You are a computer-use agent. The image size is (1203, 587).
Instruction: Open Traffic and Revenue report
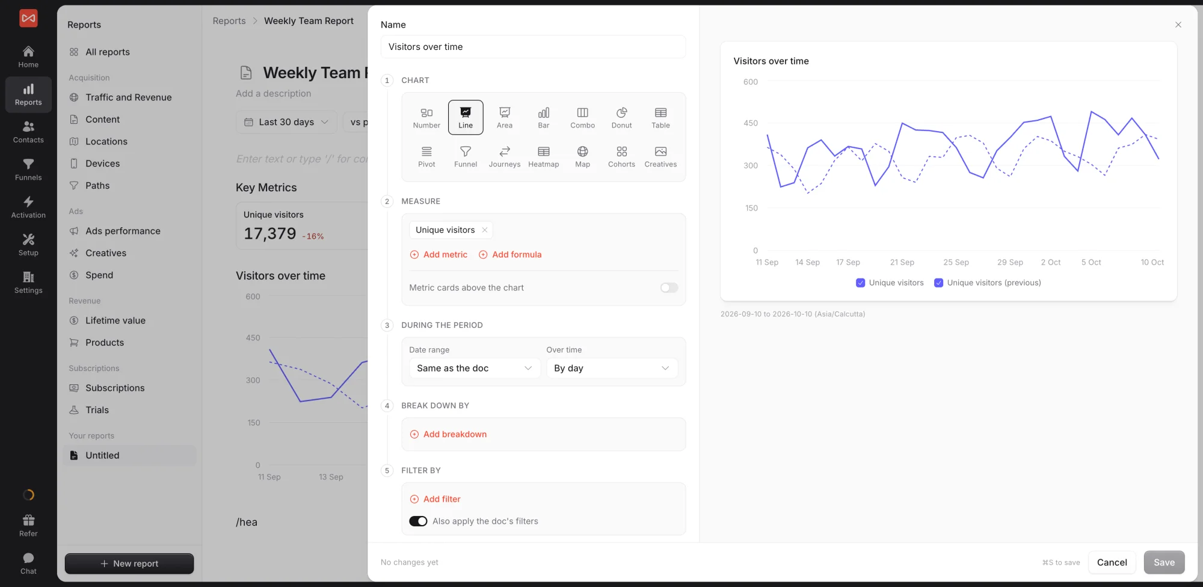point(129,97)
